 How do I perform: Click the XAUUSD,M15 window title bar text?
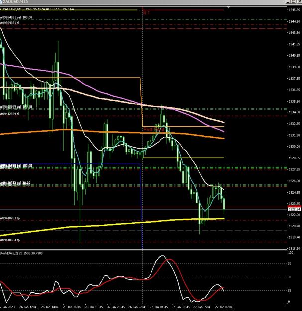point(15,2)
